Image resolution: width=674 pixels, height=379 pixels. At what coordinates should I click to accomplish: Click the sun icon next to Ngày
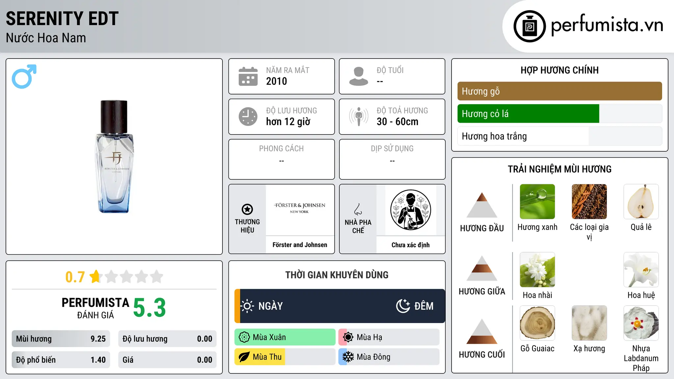click(x=247, y=306)
